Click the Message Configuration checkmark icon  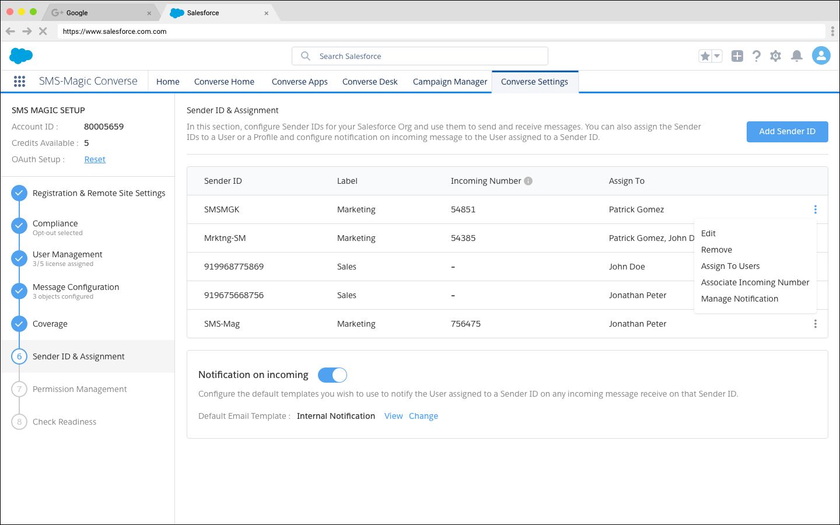[19, 291]
